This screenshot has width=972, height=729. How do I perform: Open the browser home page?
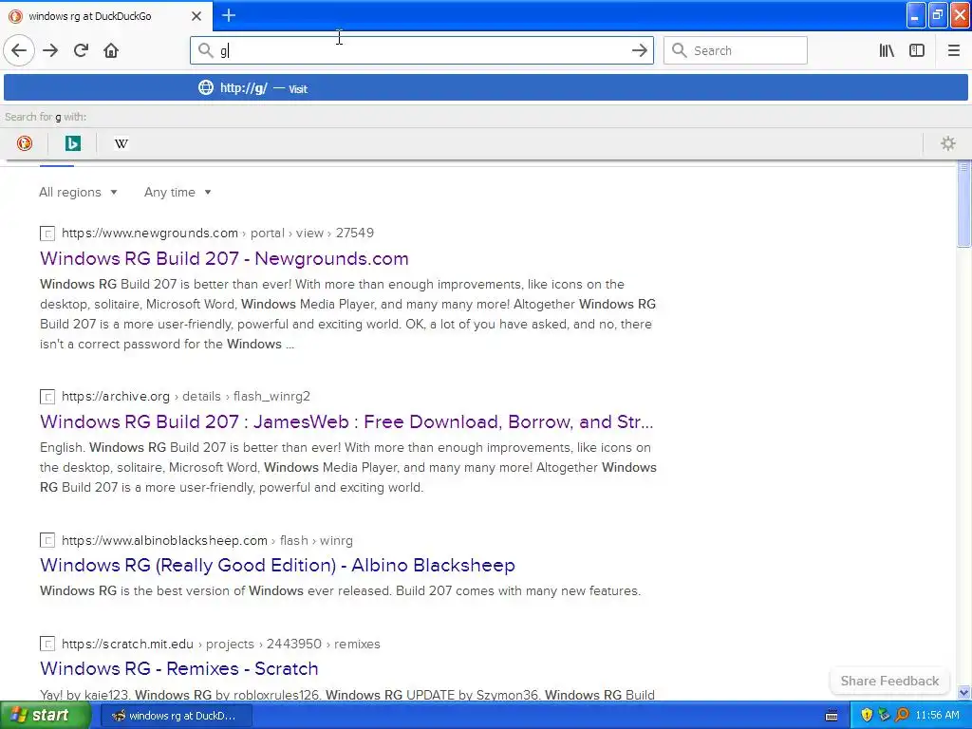(111, 50)
